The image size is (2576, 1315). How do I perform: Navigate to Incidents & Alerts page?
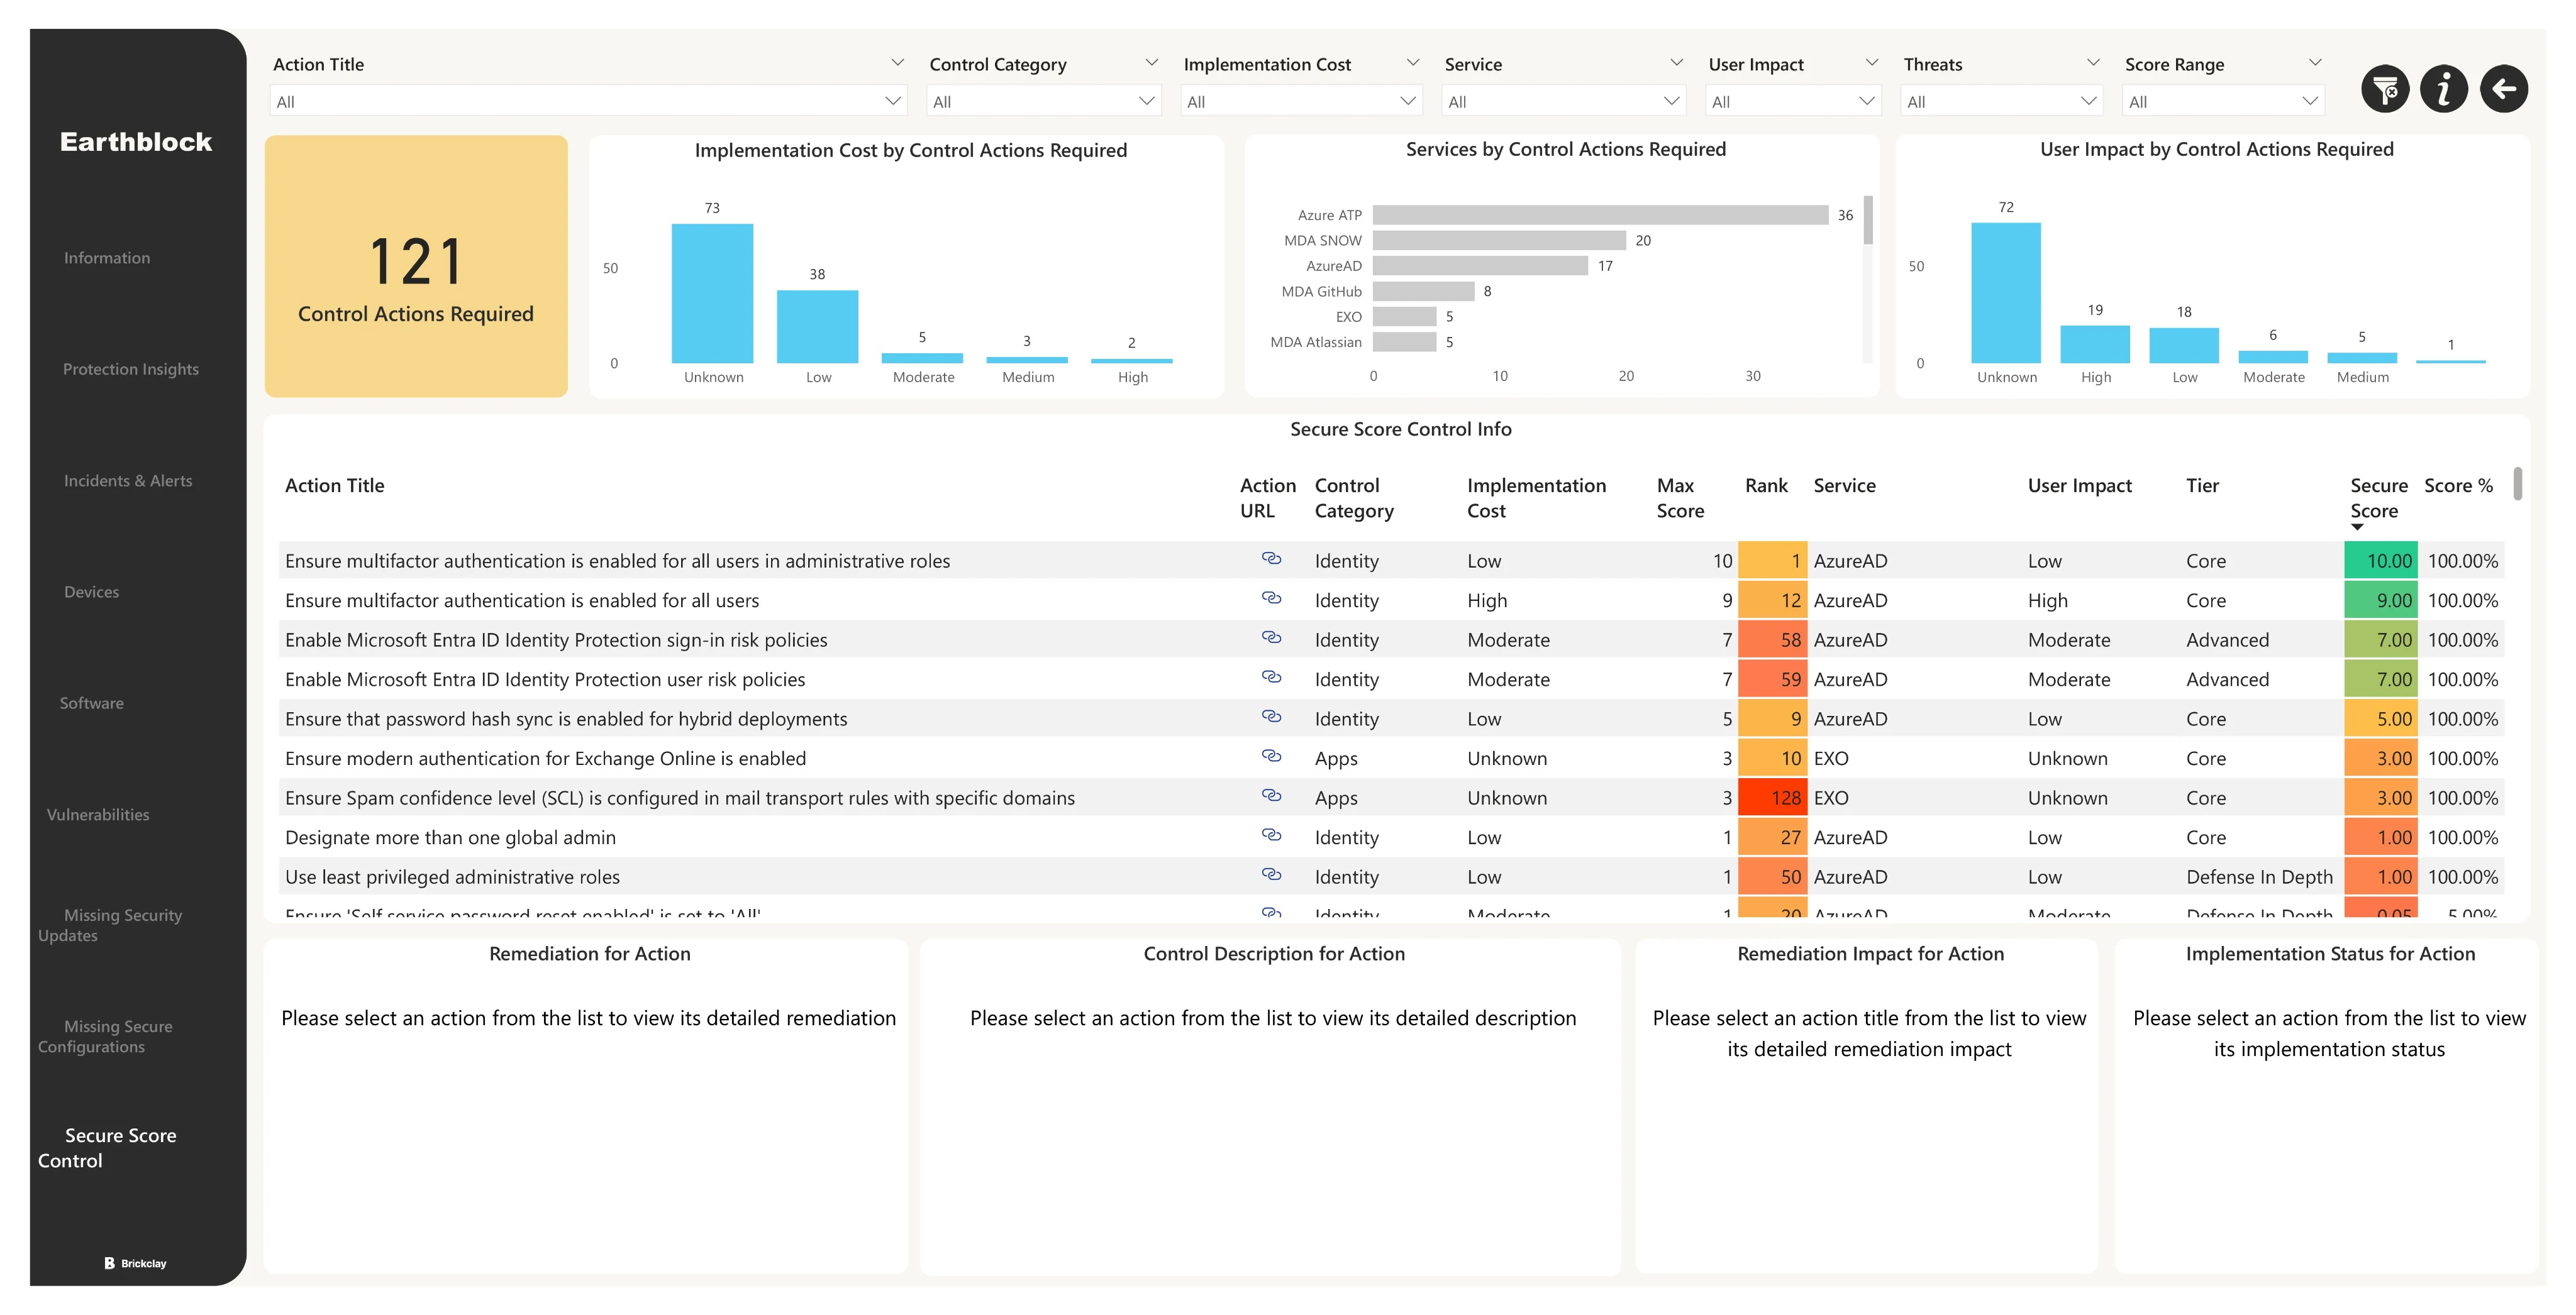pos(128,481)
